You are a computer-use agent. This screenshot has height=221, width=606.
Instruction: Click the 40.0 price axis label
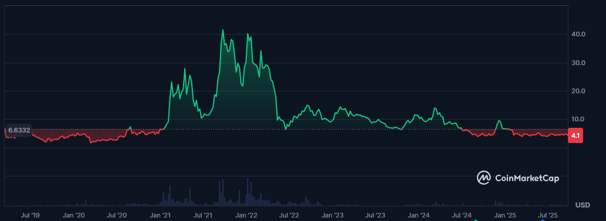(x=578, y=34)
